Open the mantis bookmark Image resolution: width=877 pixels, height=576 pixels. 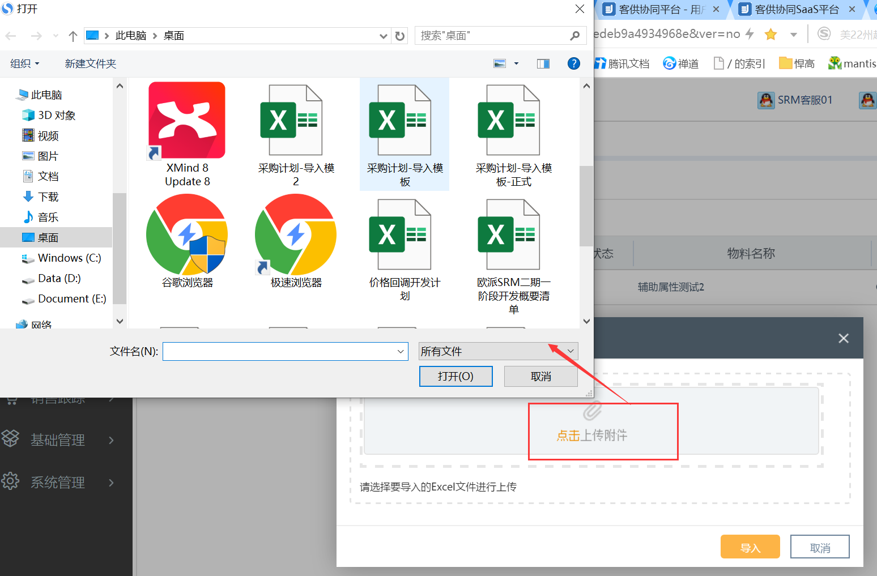(x=852, y=63)
